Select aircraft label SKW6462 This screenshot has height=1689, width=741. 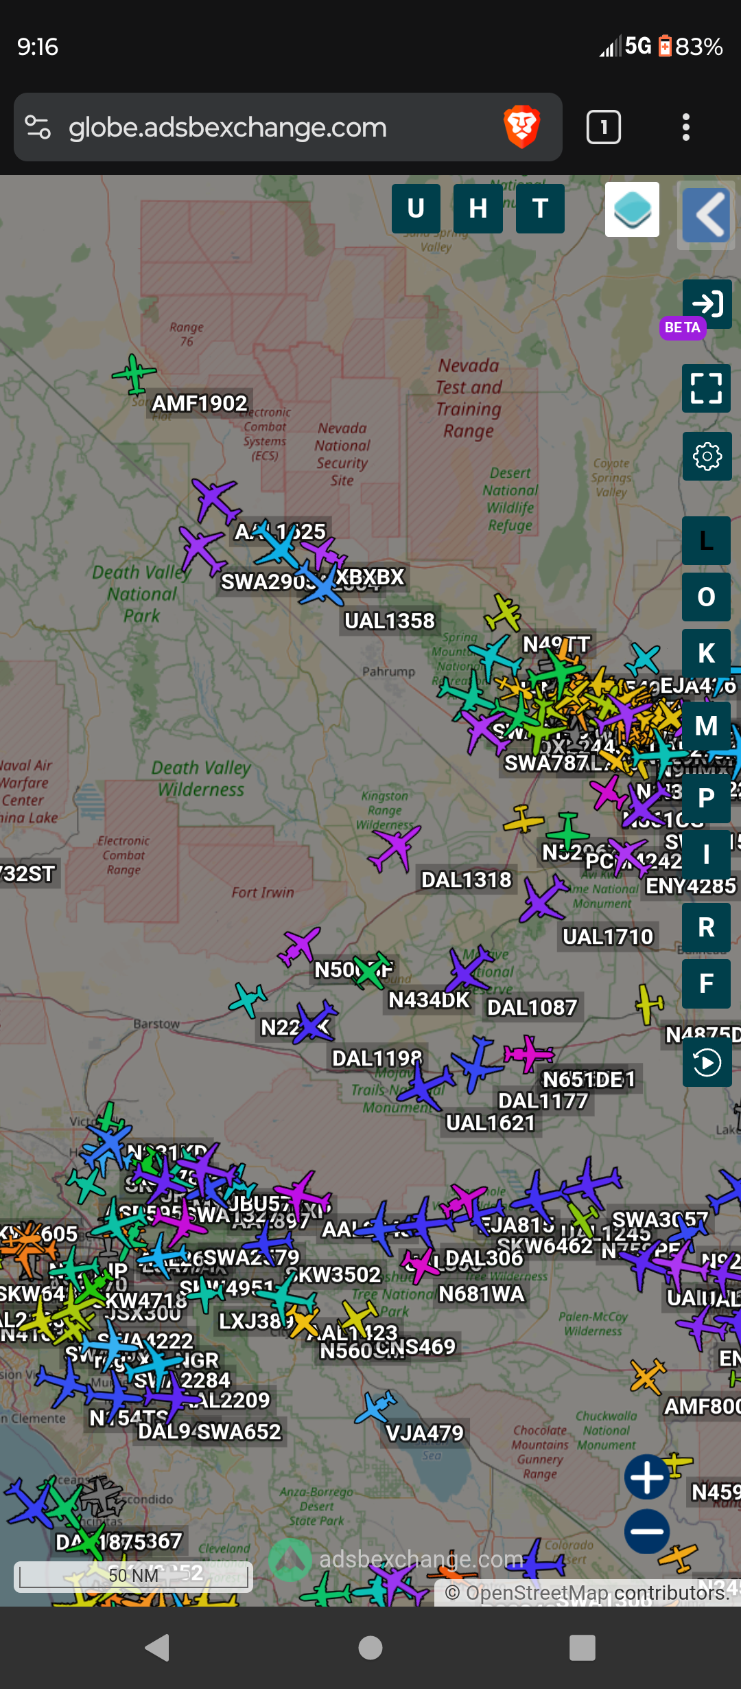pyautogui.click(x=545, y=1245)
